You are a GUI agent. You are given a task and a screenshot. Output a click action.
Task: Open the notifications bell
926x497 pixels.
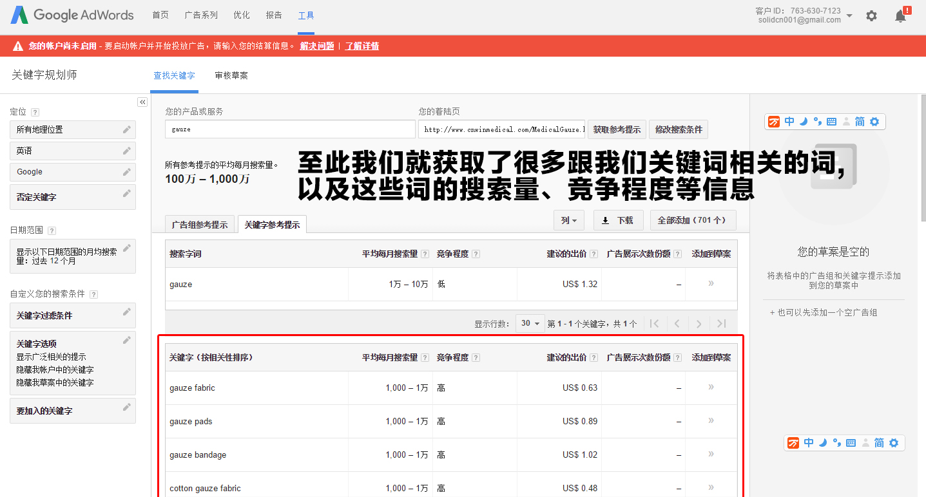902,15
